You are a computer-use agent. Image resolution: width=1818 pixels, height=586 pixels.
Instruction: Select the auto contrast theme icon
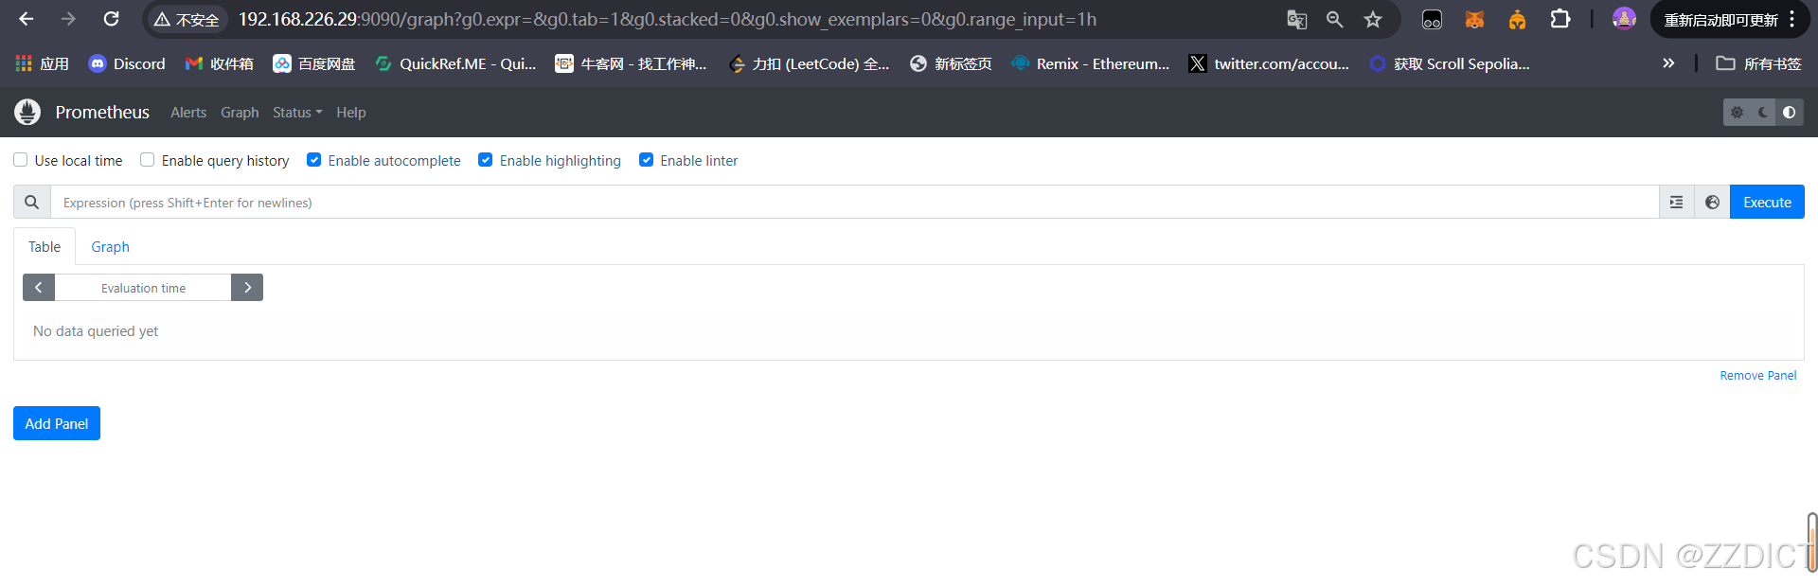(1789, 112)
